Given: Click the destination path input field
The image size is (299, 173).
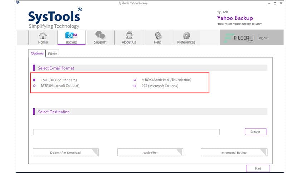Looking at the screenshot, I should click(x=126, y=132).
